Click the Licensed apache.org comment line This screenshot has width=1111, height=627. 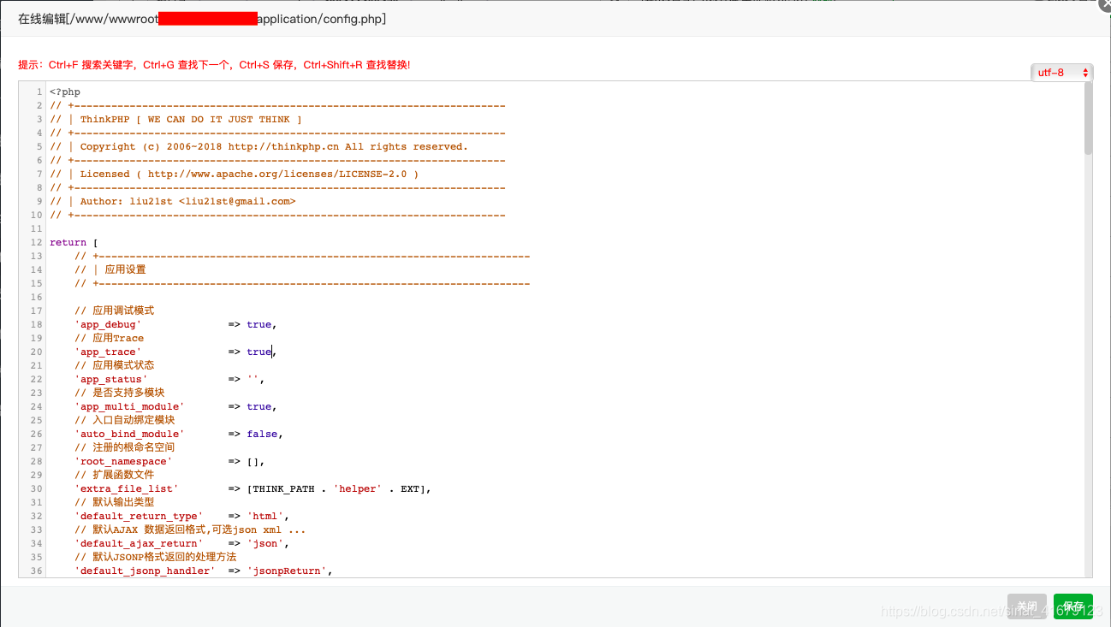[x=235, y=174]
